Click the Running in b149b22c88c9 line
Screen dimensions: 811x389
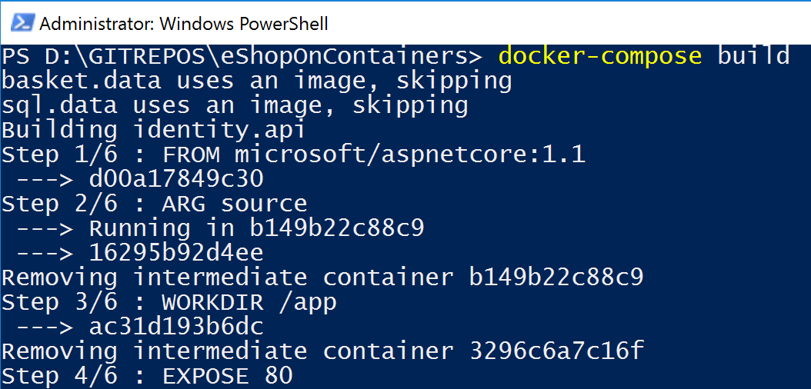(x=256, y=228)
